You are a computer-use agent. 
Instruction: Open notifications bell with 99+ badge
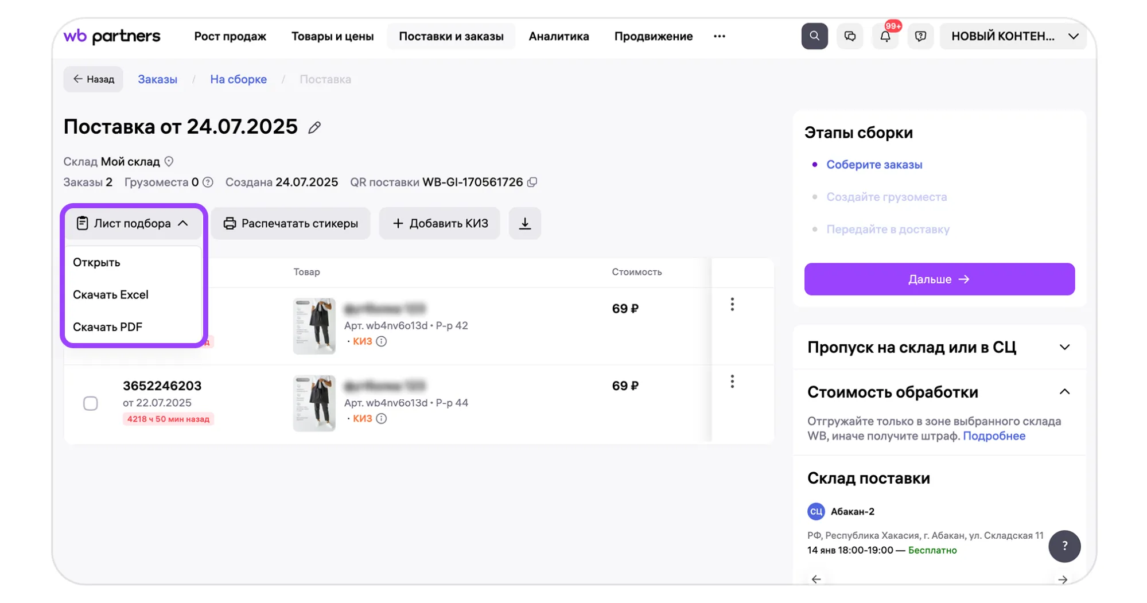(x=885, y=36)
